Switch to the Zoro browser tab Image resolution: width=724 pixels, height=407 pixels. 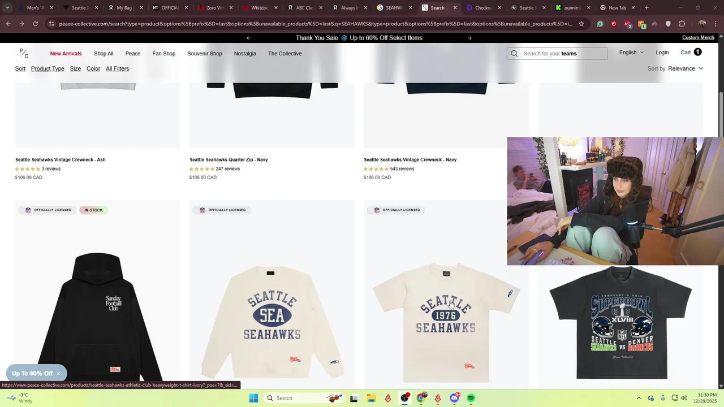pos(215,8)
